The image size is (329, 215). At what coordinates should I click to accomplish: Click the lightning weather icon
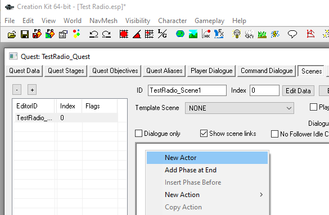(x=275, y=34)
